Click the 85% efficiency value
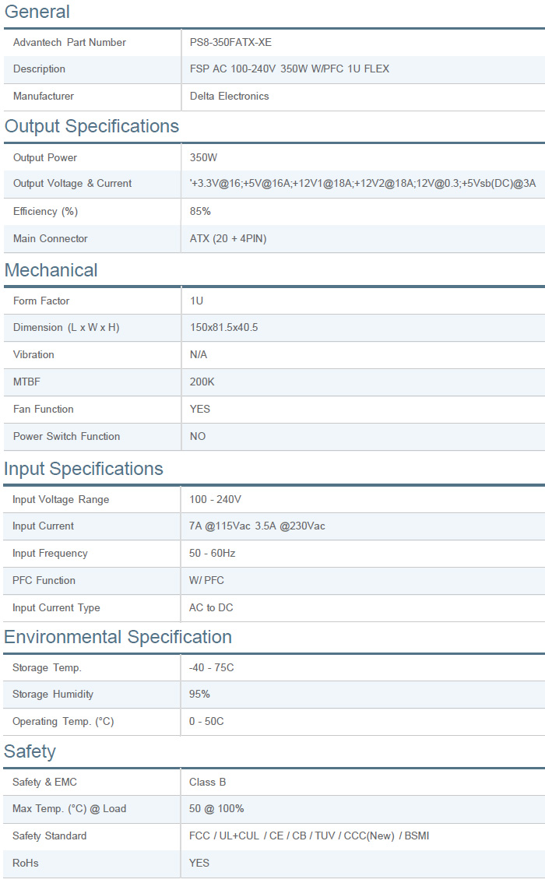Screen dimensions: 545x883 click(x=200, y=211)
